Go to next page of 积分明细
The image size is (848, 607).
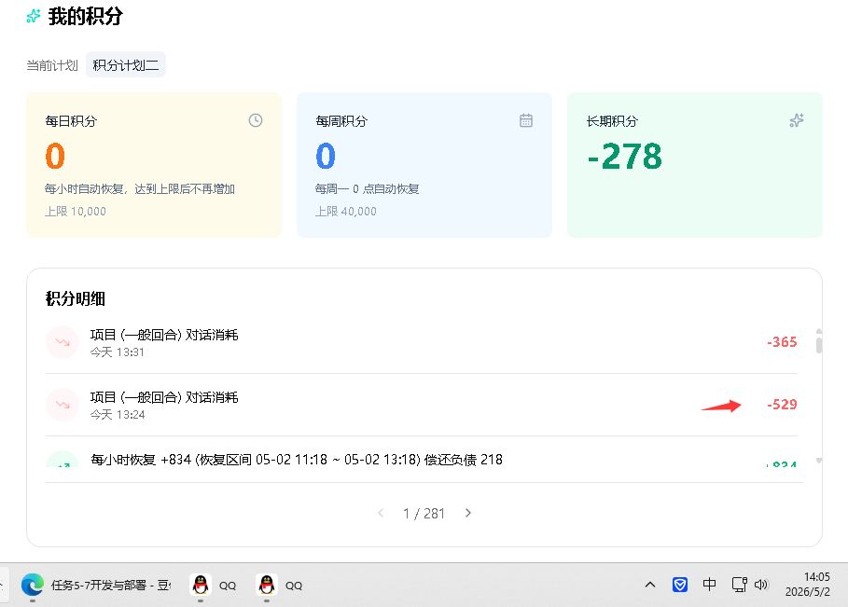(468, 513)
